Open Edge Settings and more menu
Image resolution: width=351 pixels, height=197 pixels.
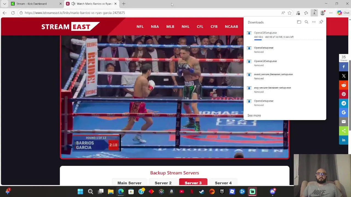[331, 13]
